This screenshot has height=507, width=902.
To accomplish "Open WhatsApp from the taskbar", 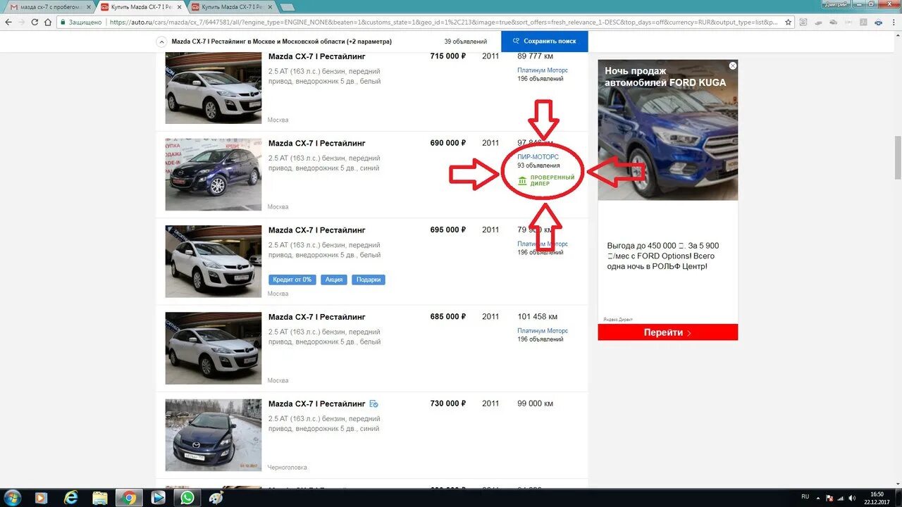I will click(x=187, y=498).
